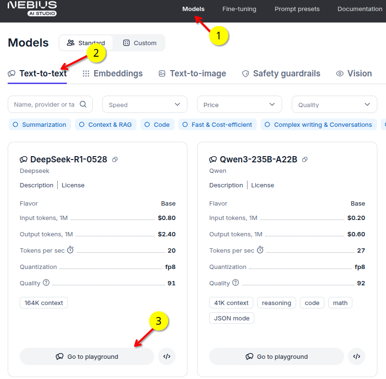The image size is (386, 379).
Task: Copy the Qwen3-235B-A22B model name
Action: (x=304, y=159)
